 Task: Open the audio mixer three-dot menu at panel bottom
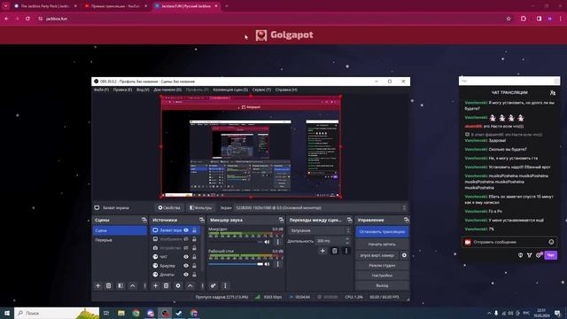[225, 285]
